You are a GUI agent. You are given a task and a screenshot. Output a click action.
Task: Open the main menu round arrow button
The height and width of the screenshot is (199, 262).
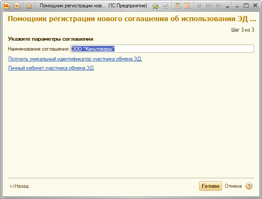[17, 6]
